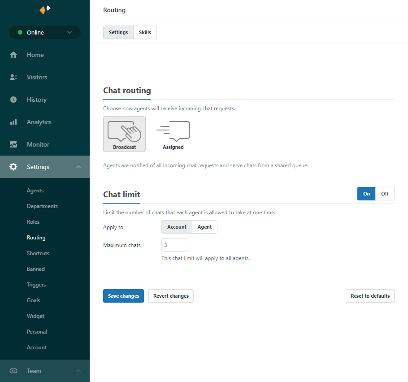Collapse the Team section chevron
The width and height of the screenshot is (408, 382).
(78, 371)
